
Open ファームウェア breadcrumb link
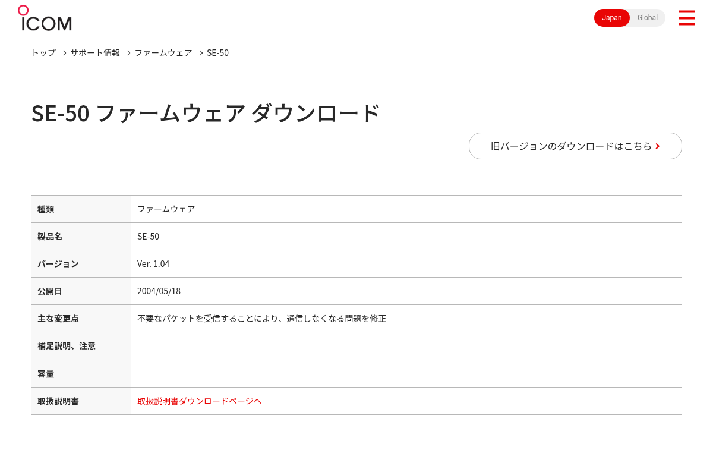(163, 52)
